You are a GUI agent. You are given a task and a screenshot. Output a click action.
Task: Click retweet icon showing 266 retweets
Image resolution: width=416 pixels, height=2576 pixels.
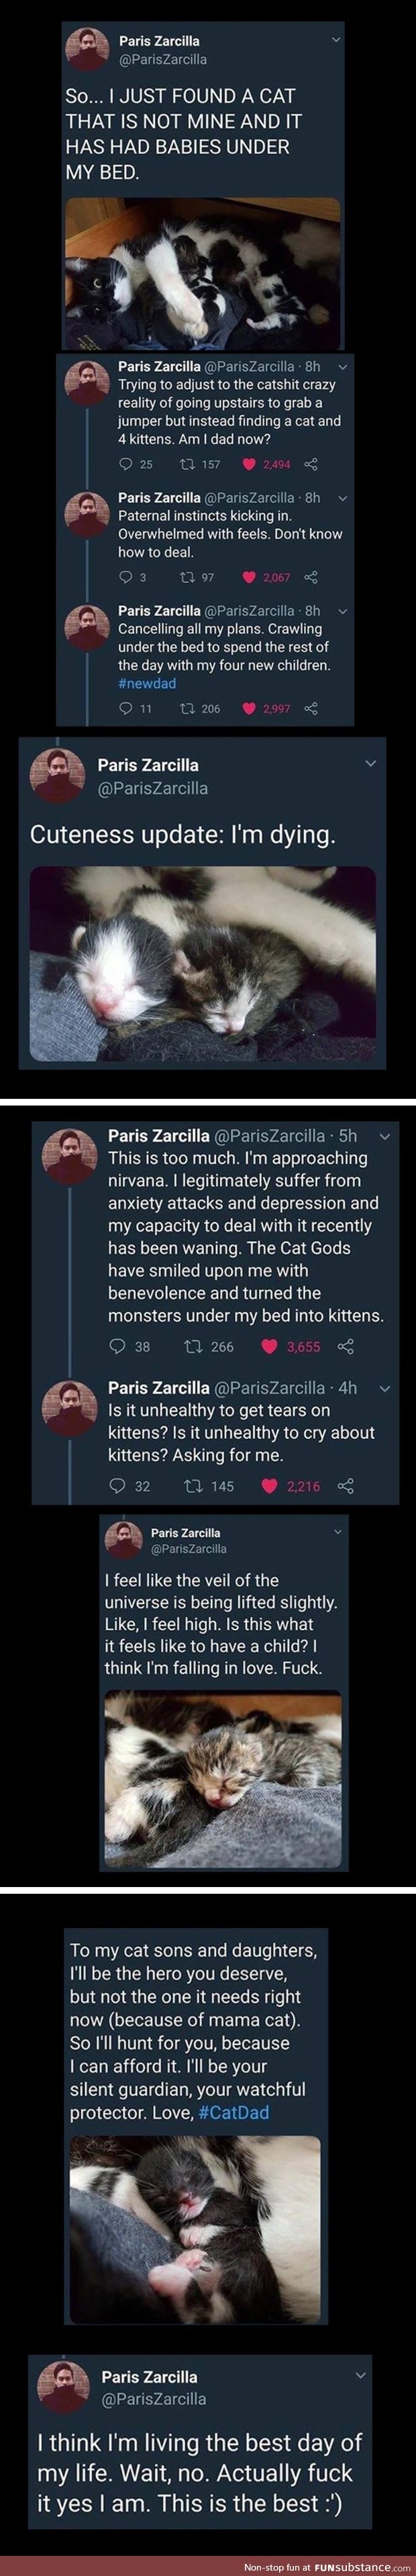(x=194, y=1346)
